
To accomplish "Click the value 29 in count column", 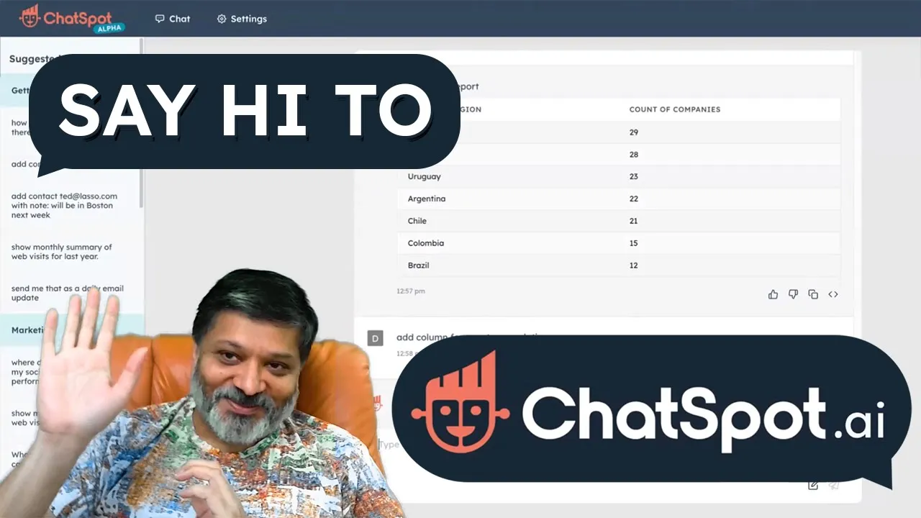I will pyautogui.click(x=634, y=132).
